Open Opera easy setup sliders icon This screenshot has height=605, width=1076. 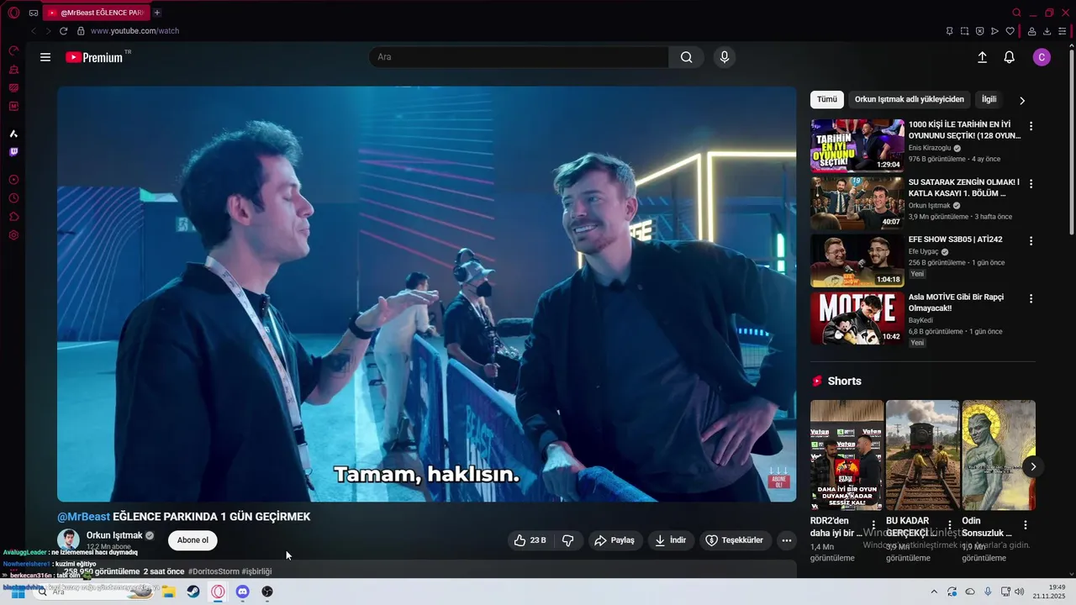click(1062, 31)
